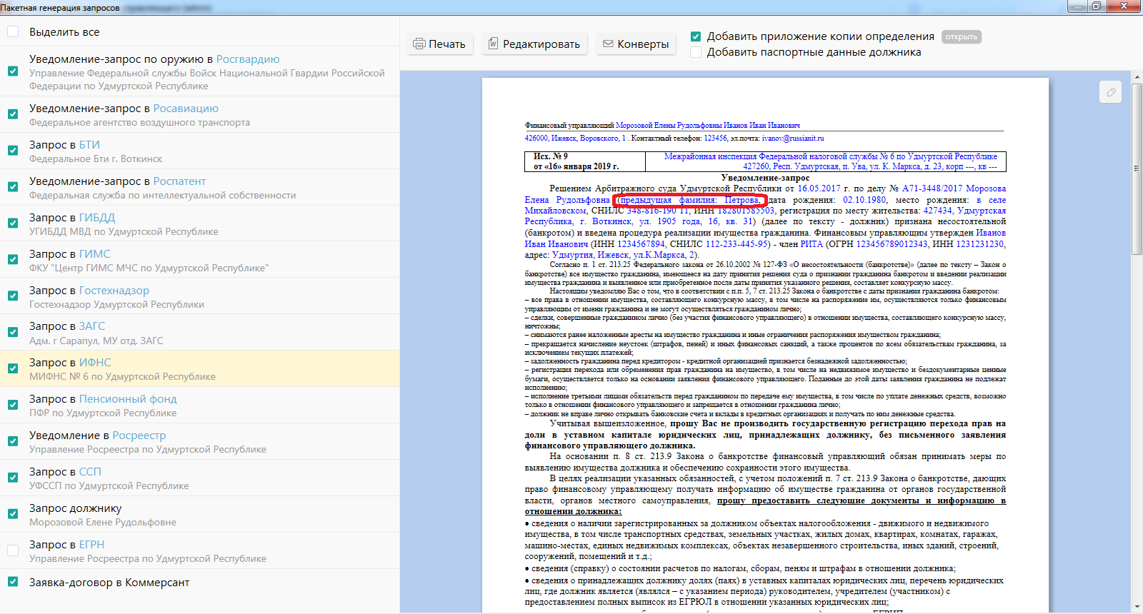Maximize the Пакетная генерация запросов window
Viewport: 1143px width, 614px height.
(x=1097, y=6)
